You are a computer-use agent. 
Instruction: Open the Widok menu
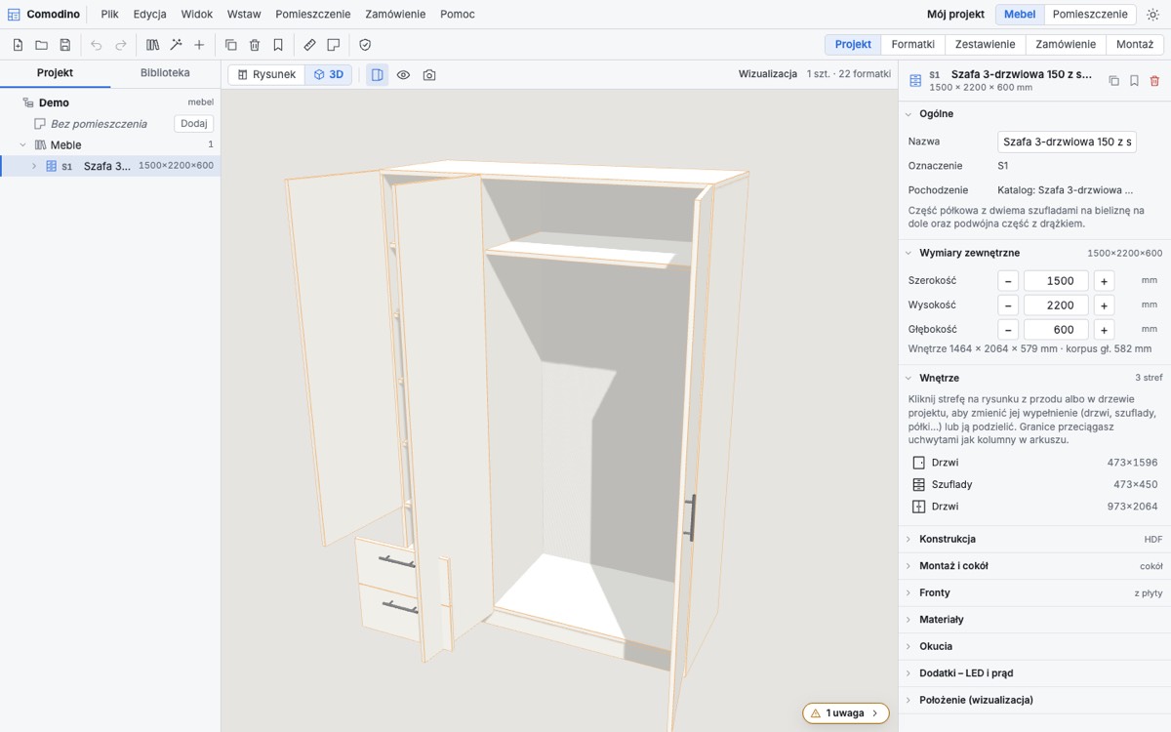click(x=197, y=15)
